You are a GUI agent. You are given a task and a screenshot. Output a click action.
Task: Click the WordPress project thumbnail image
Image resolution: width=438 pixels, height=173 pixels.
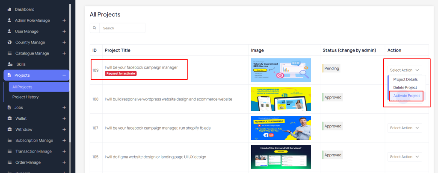click(281, 99)
